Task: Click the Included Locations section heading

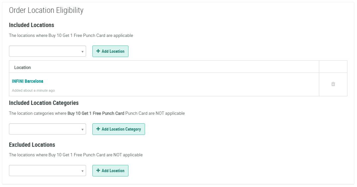Action: point(31,25)
